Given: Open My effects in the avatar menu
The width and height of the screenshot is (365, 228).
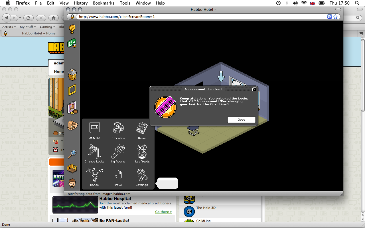Looking at the screenshot, I should click(142, 154).
